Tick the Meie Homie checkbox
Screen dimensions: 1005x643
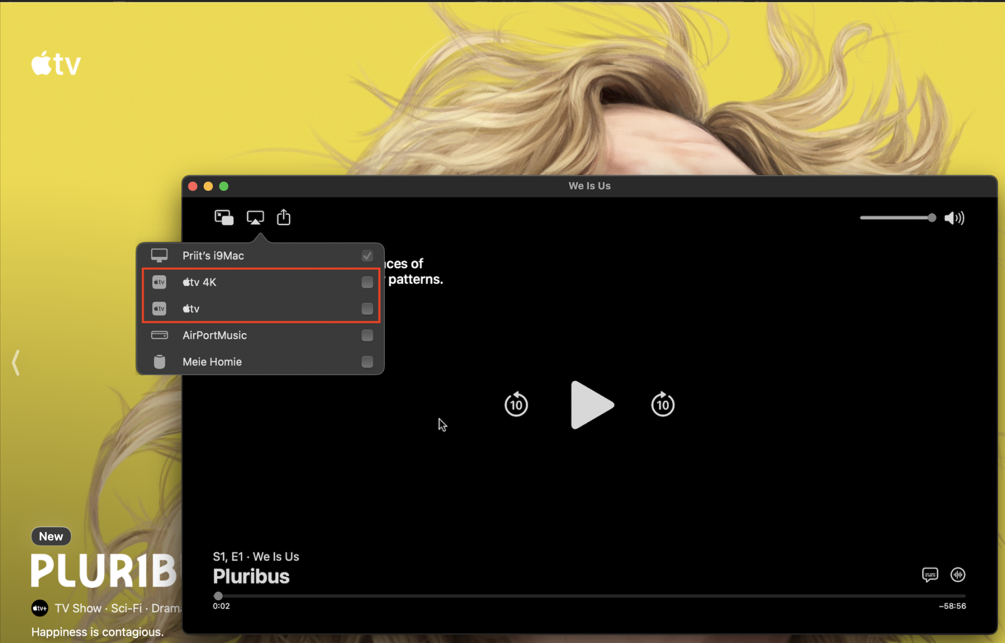click(x=367, y=362)
